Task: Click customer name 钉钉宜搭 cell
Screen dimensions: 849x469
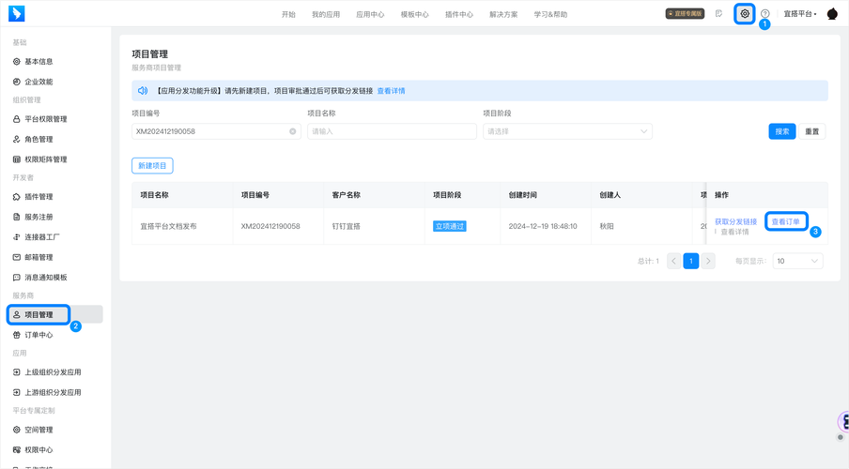Action: pyautogui.click(x=346, y=226)
